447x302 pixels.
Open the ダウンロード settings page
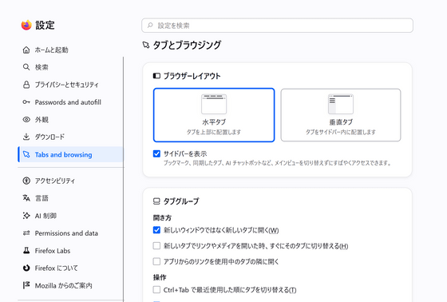pyautogui.click(x=70, y=137)
